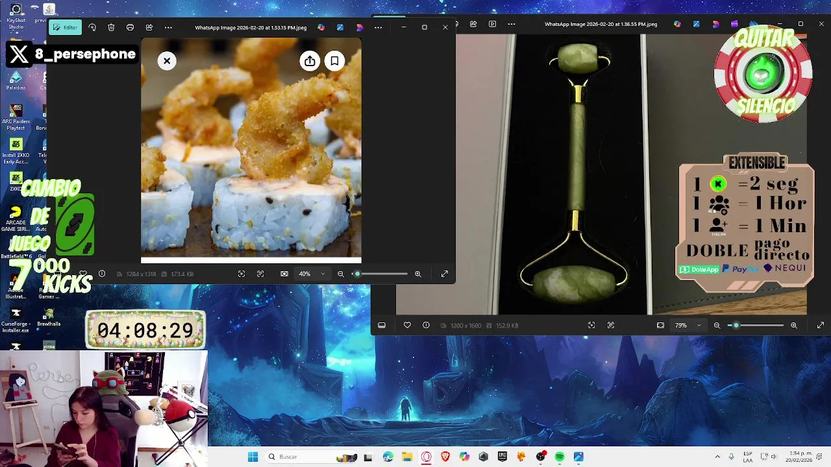Image resolution: width=831 pixels, height=467 pixels.
Task: Show file info for jade roller image
Action: 426,325
